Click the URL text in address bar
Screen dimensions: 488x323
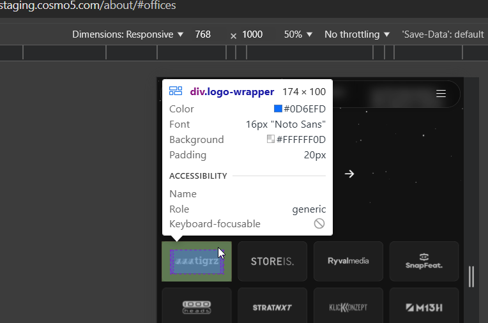(88, 5)
